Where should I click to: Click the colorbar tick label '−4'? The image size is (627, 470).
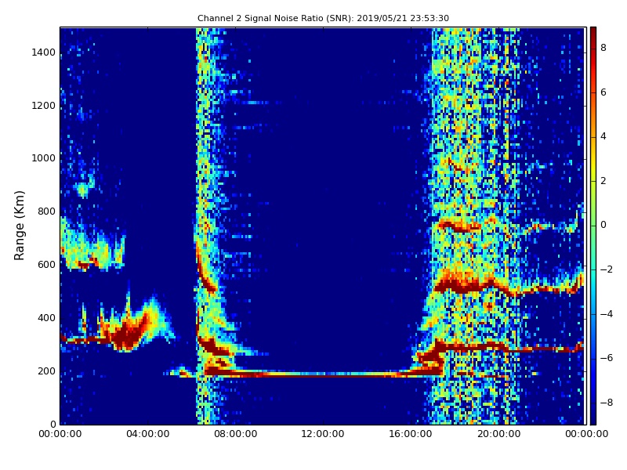(x=606, y=314)
